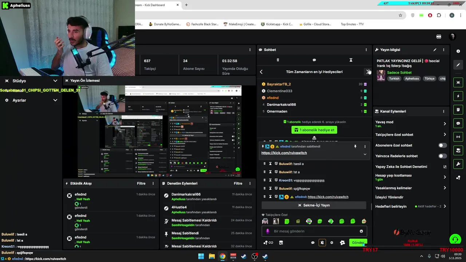Expand Hesap yaşı kısıtlaması settings
Viewport: 466px width, 262px height.
(445, 177)
